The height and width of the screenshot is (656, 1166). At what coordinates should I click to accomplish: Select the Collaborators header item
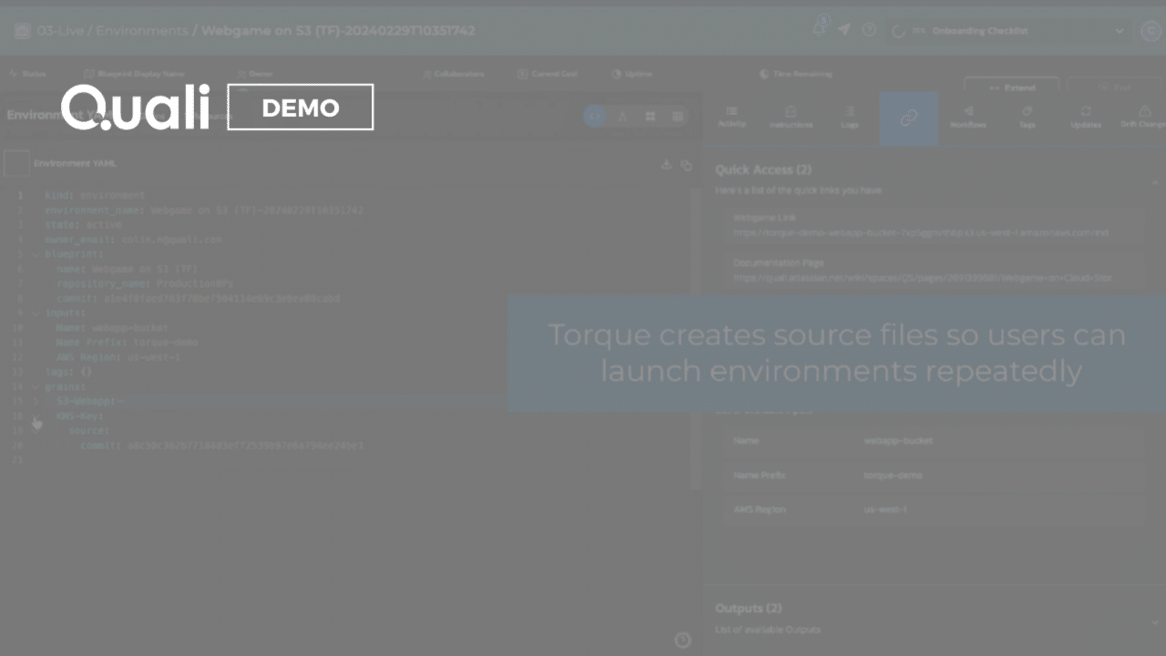click(x=454, y=74)
